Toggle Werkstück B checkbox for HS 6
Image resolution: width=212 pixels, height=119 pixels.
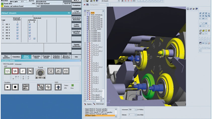[34, 39]
